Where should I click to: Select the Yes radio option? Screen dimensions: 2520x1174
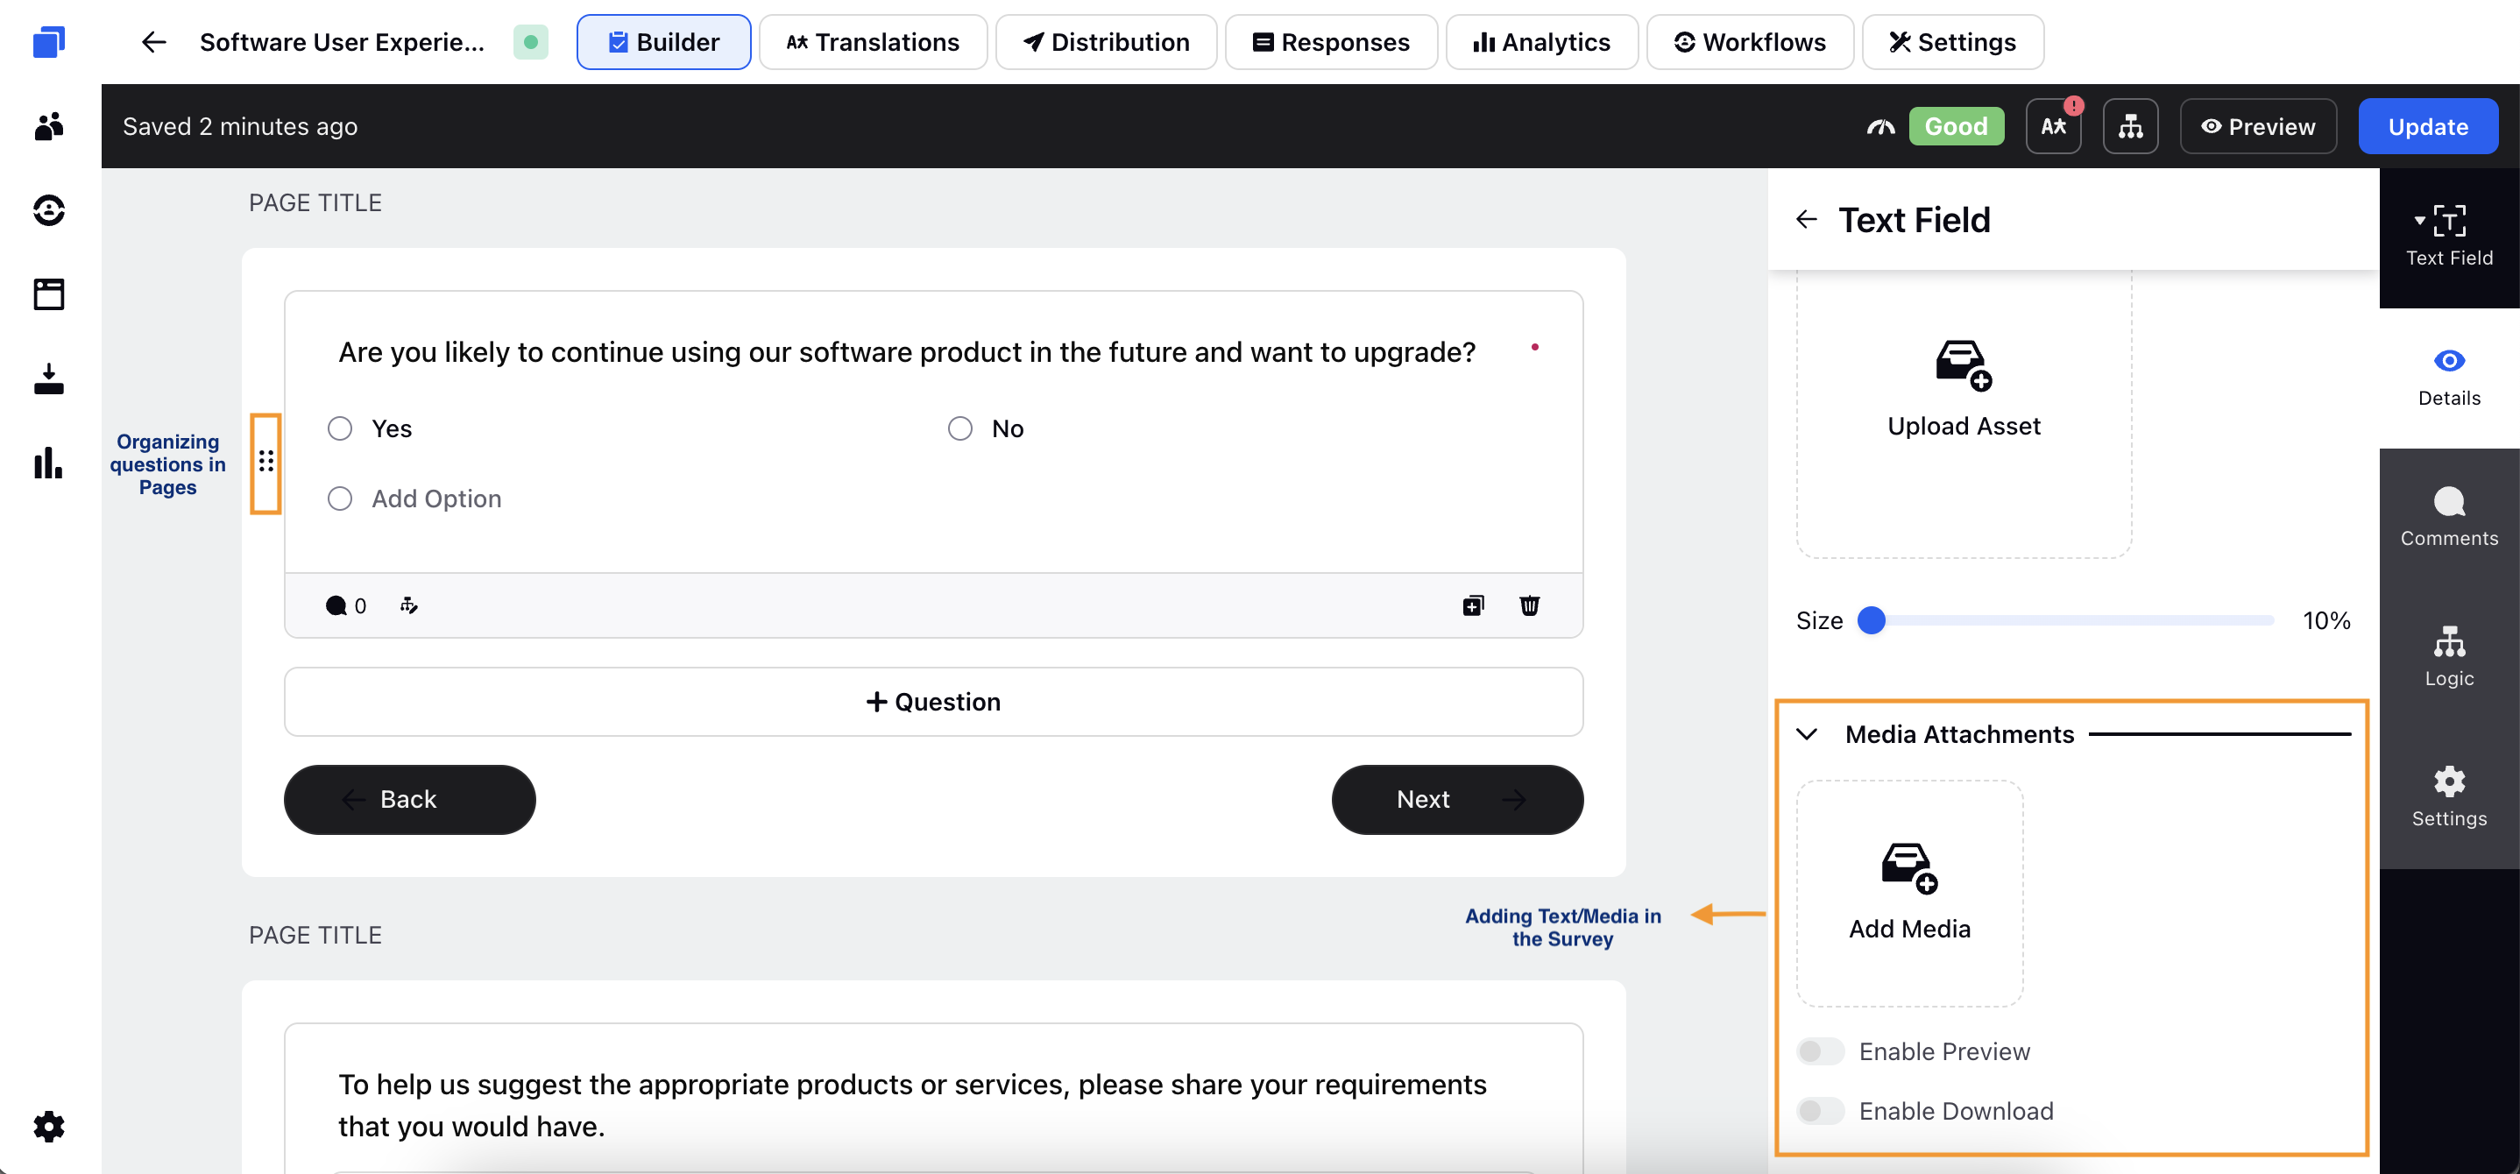(341, 428)
